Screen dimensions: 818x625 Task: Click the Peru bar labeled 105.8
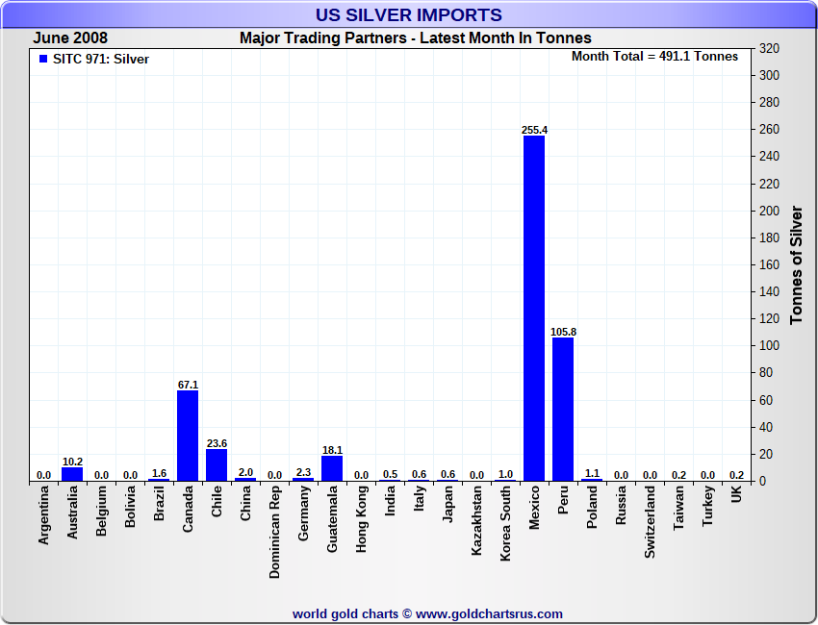pos(563,409)
